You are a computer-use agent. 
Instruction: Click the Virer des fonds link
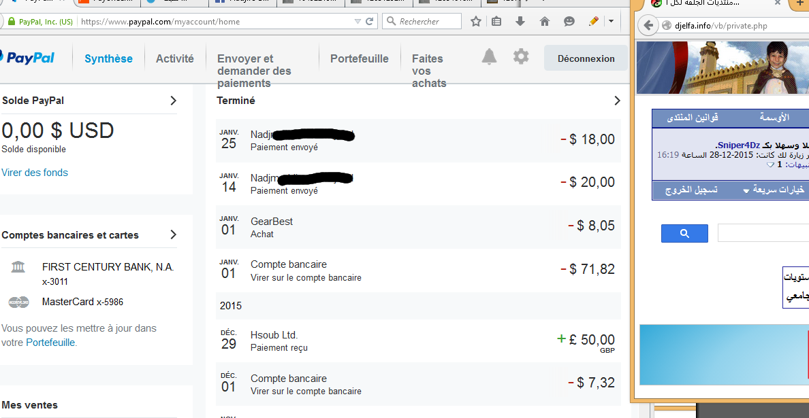35,173
